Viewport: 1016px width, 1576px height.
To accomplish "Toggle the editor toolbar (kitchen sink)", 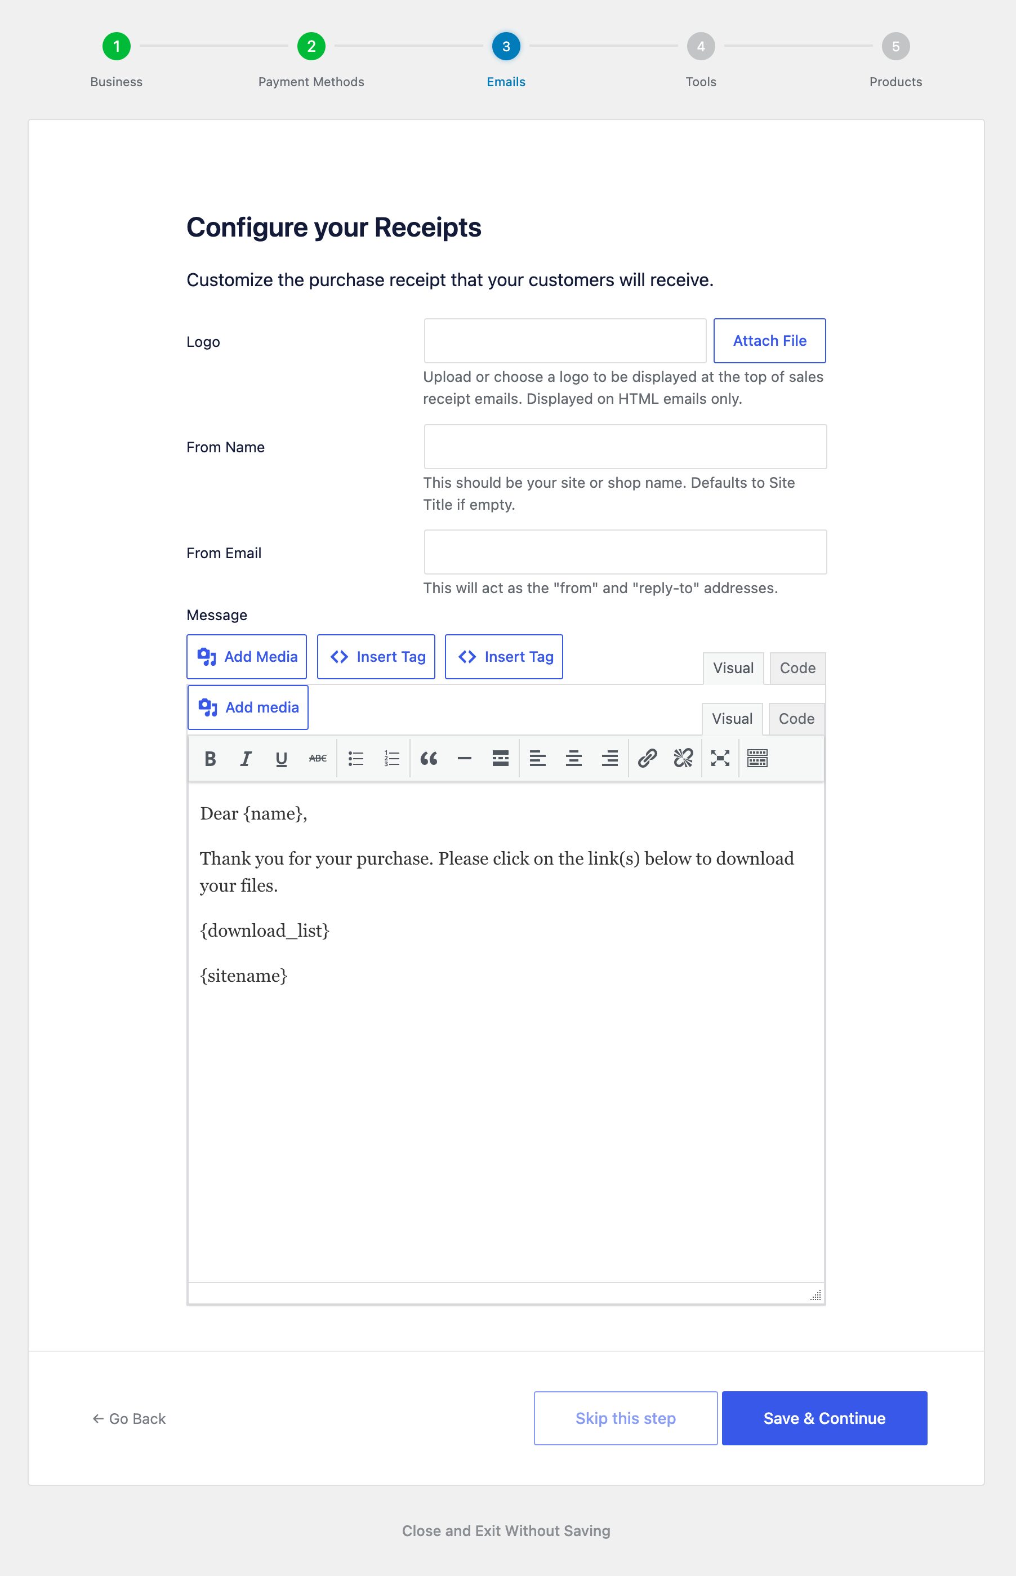I will (x=757, y=759).
